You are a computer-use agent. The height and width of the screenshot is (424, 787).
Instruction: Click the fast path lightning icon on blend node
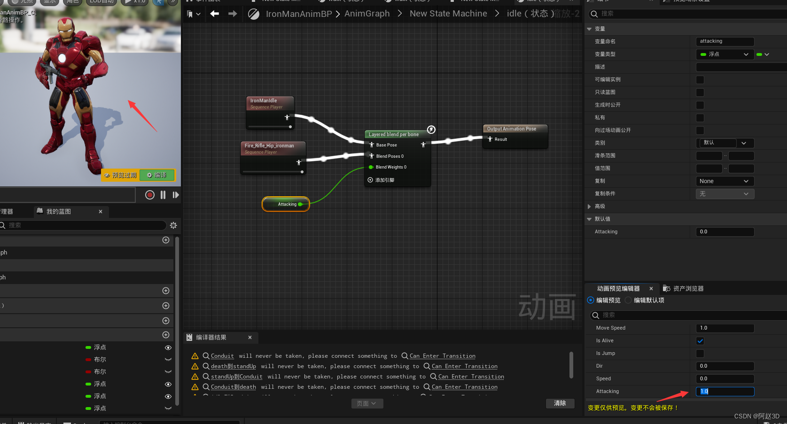coord(431,130)
